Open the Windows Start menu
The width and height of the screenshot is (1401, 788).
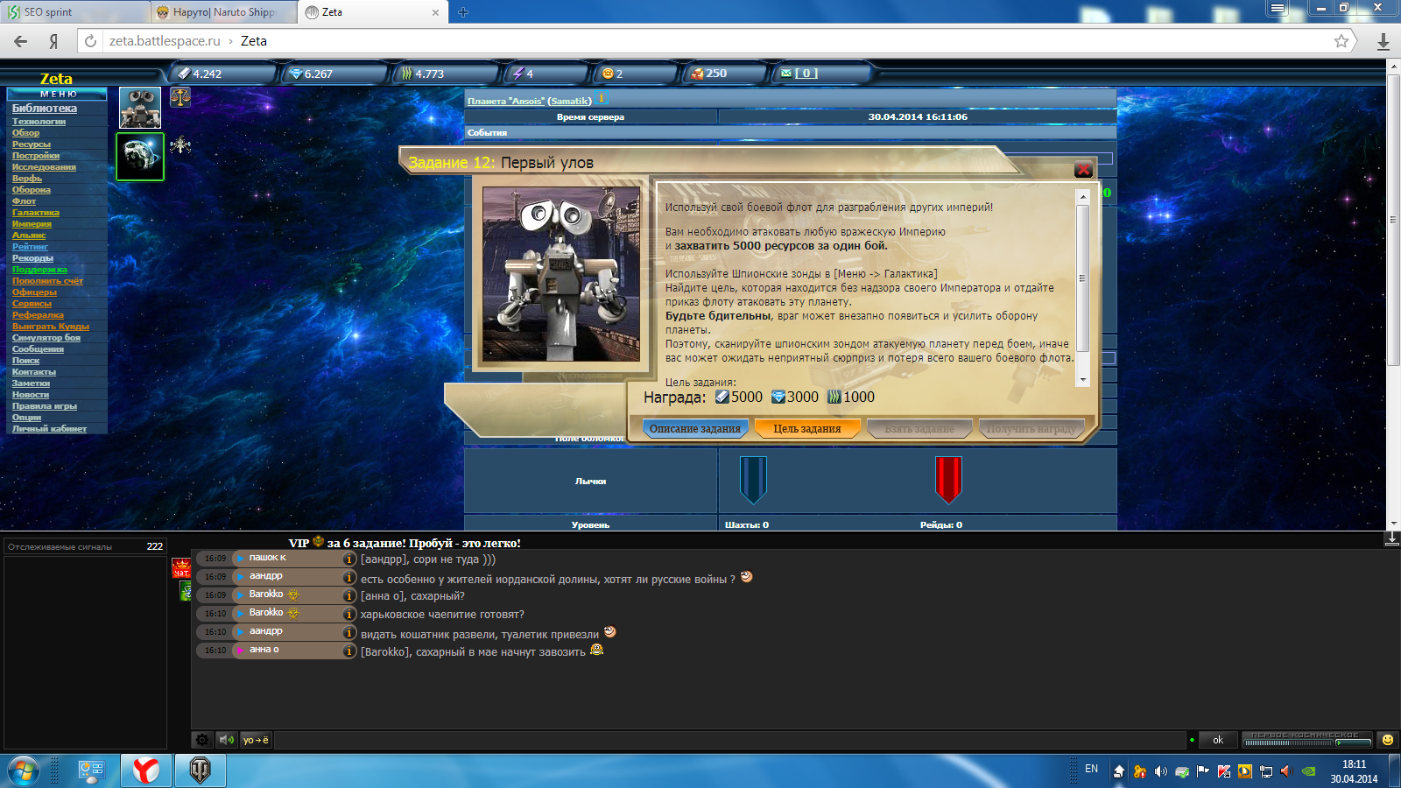tap(24, 770)
